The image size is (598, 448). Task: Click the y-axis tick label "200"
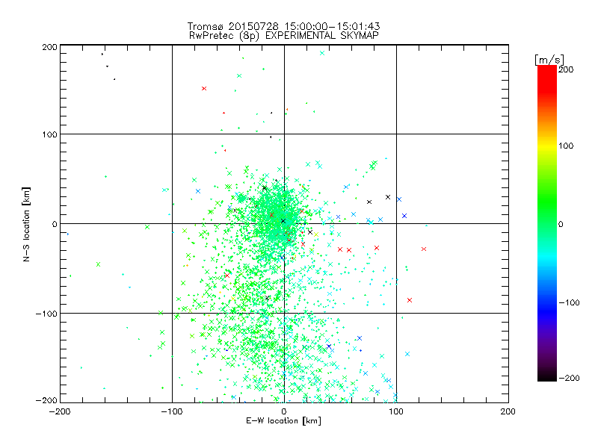click(x=49, y=47)
